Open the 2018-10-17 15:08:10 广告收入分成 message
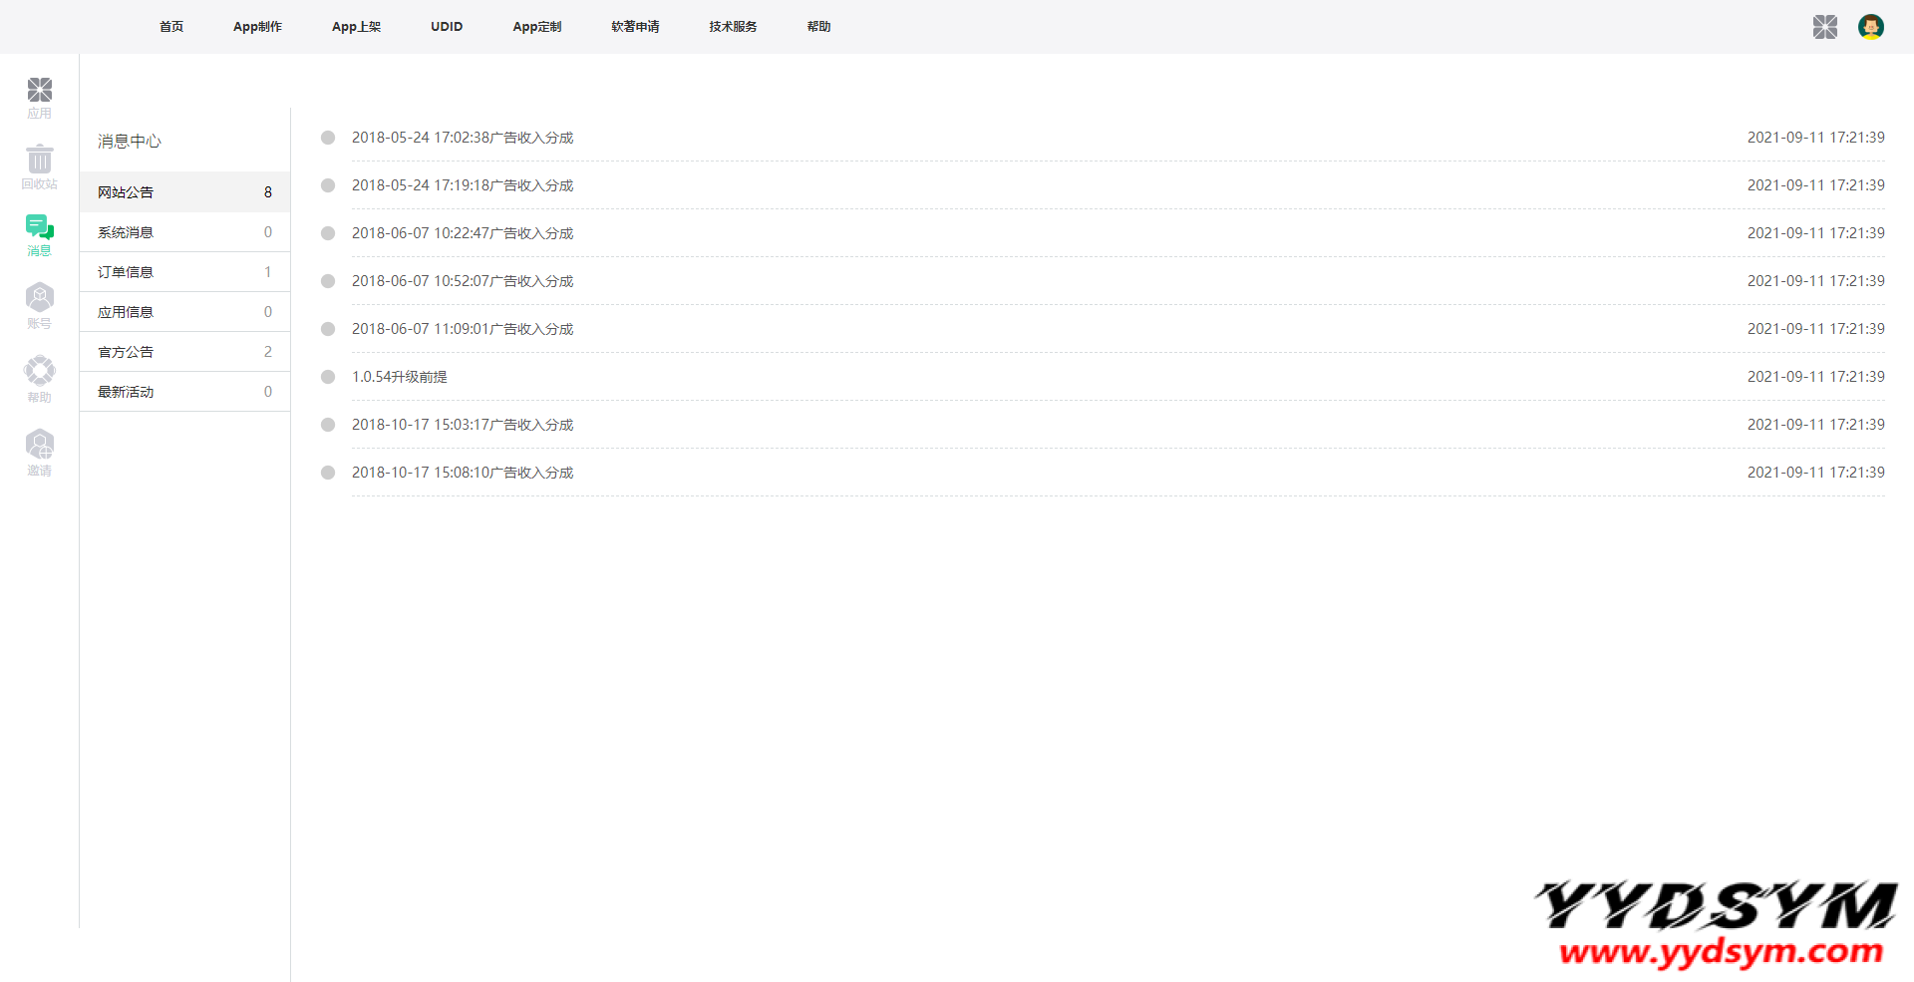The height and width of the screenshot is (982, 1914). (x=463, y=473)
